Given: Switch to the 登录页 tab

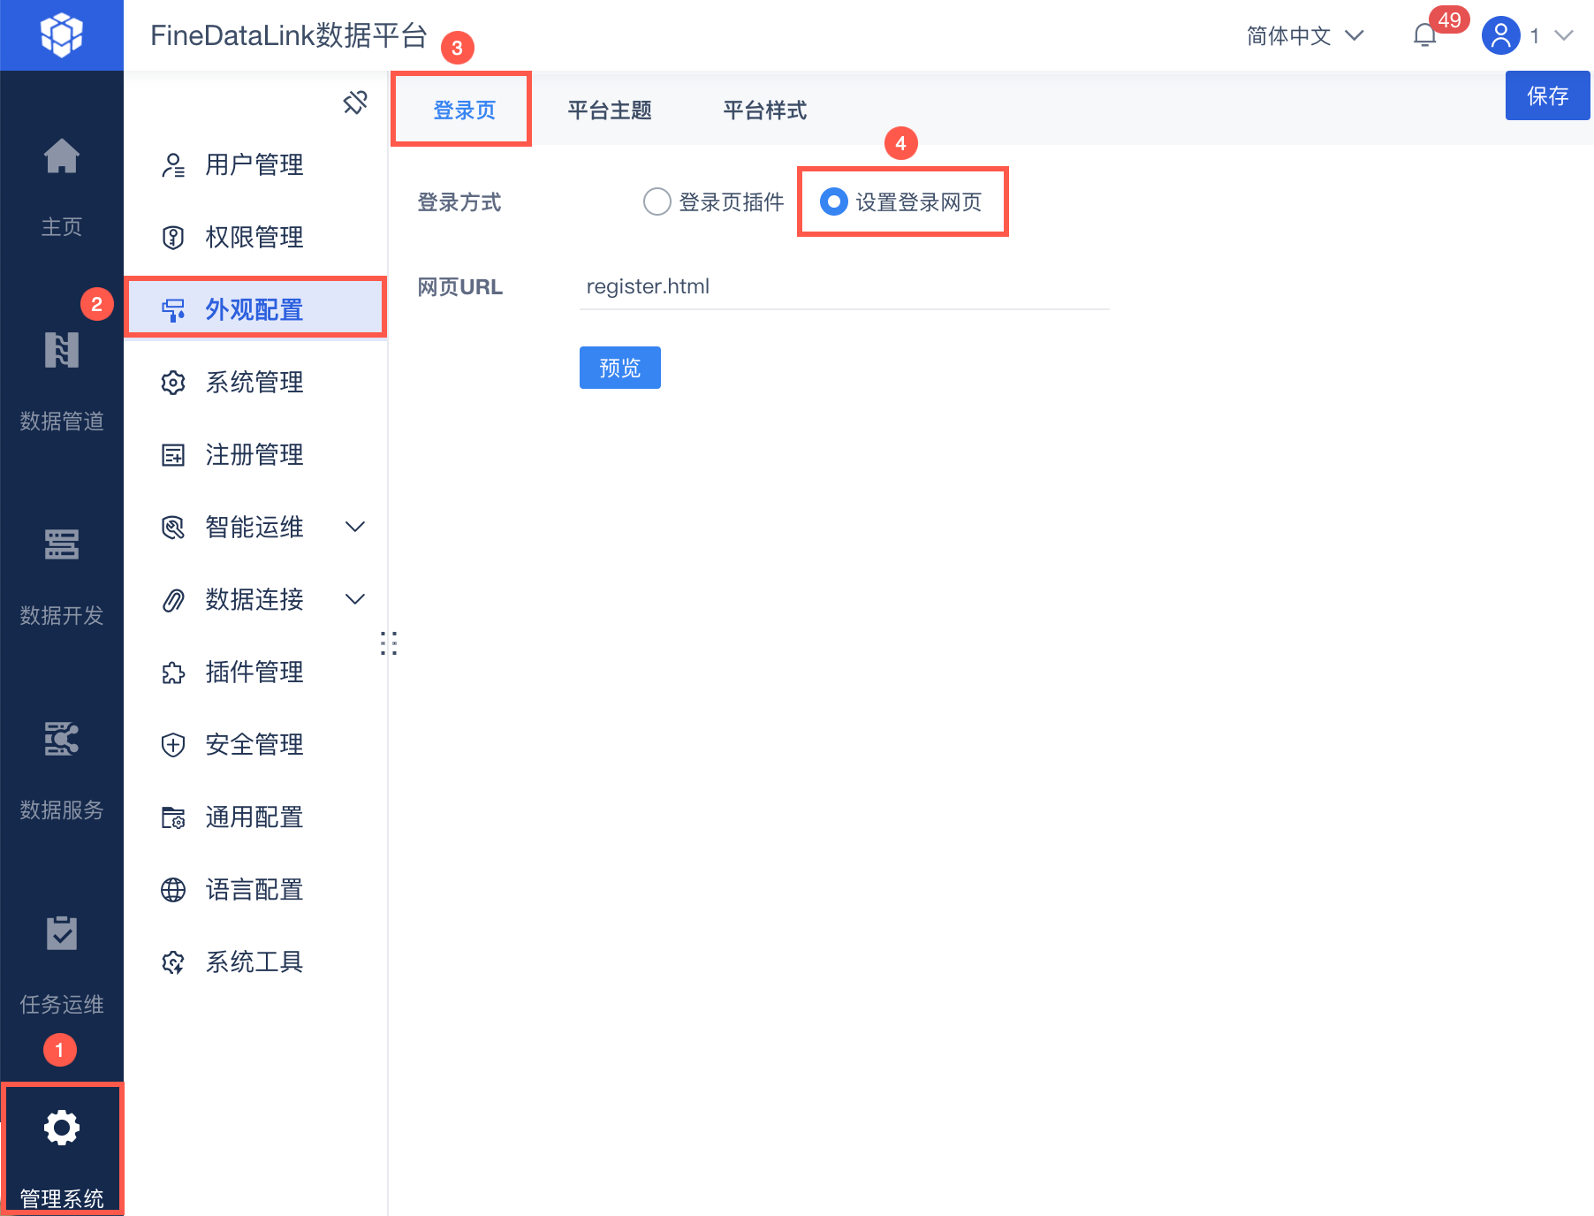Looking at the screenshot, I should click(465, 110).
